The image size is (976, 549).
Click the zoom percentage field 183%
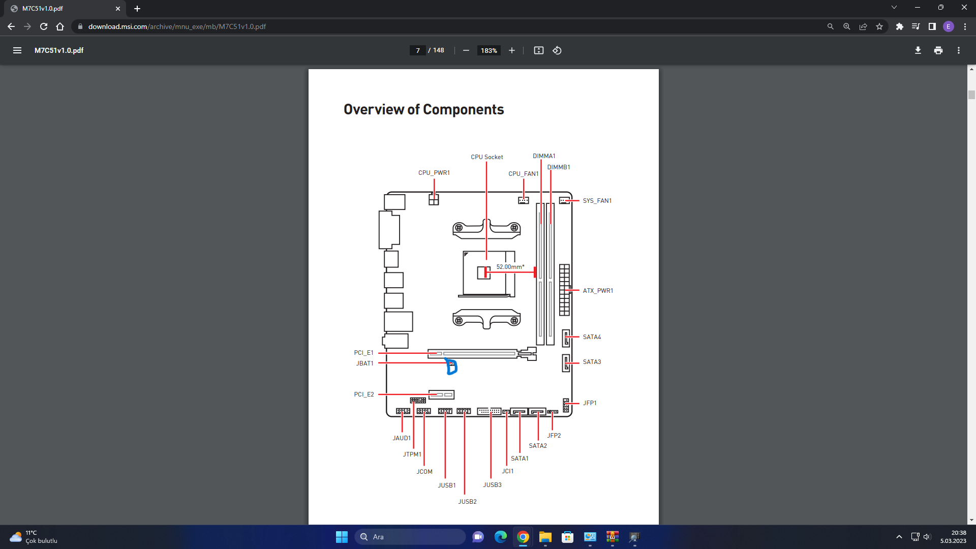click(x=489, y=50)
